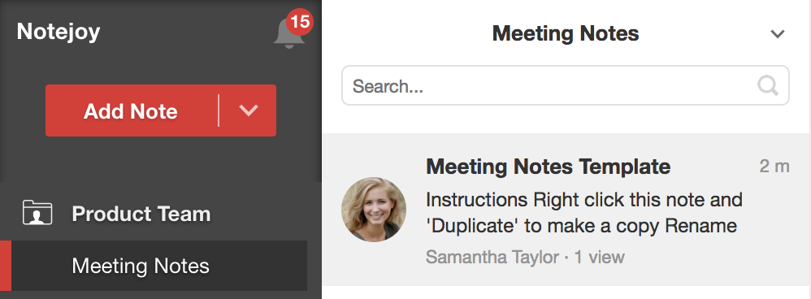Open the notifications bell

coord(288,34)
